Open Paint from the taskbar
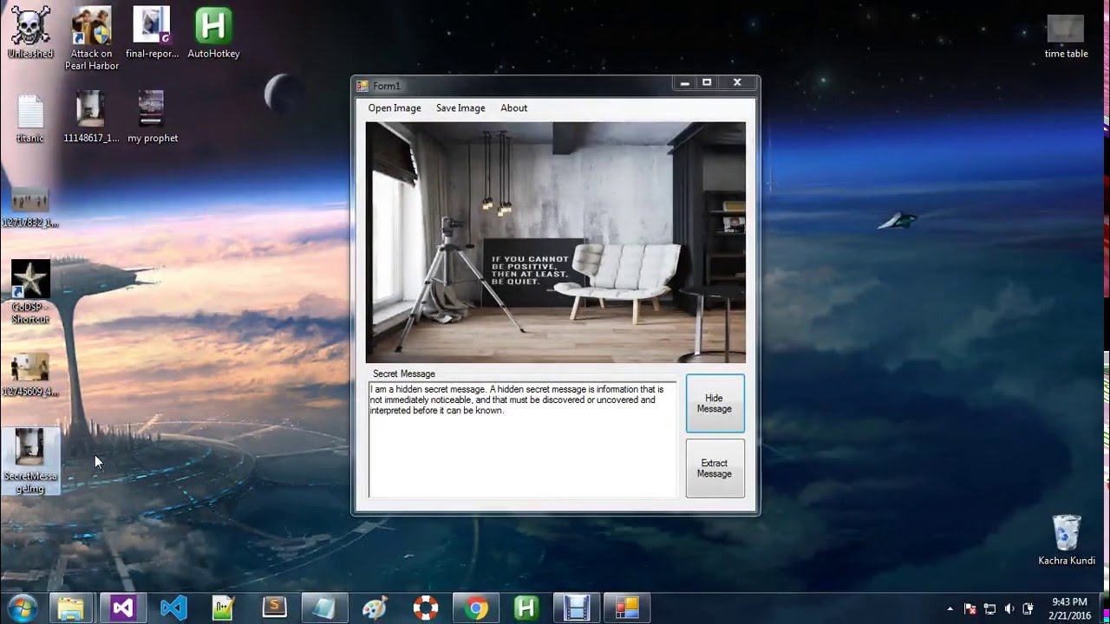1110x624 pixels. point(375,608)
